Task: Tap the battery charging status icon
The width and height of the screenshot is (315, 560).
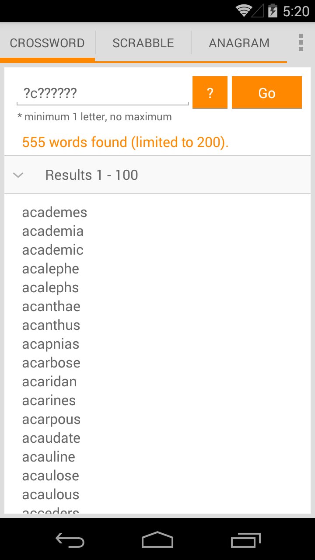Action: (273, 11)
